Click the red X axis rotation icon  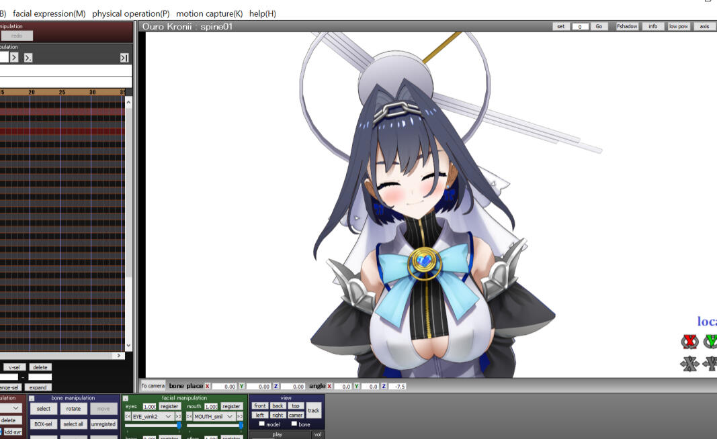[689, 342]
